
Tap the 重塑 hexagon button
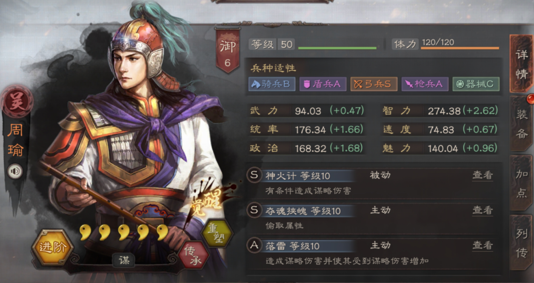click(217, 232)
